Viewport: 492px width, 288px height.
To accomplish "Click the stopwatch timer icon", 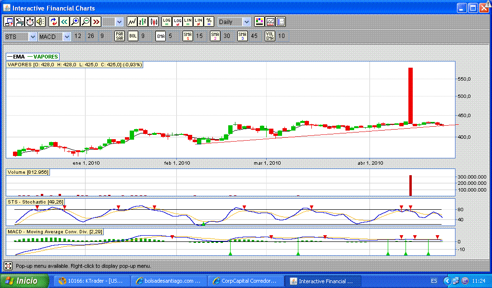I will pos(30,22).
